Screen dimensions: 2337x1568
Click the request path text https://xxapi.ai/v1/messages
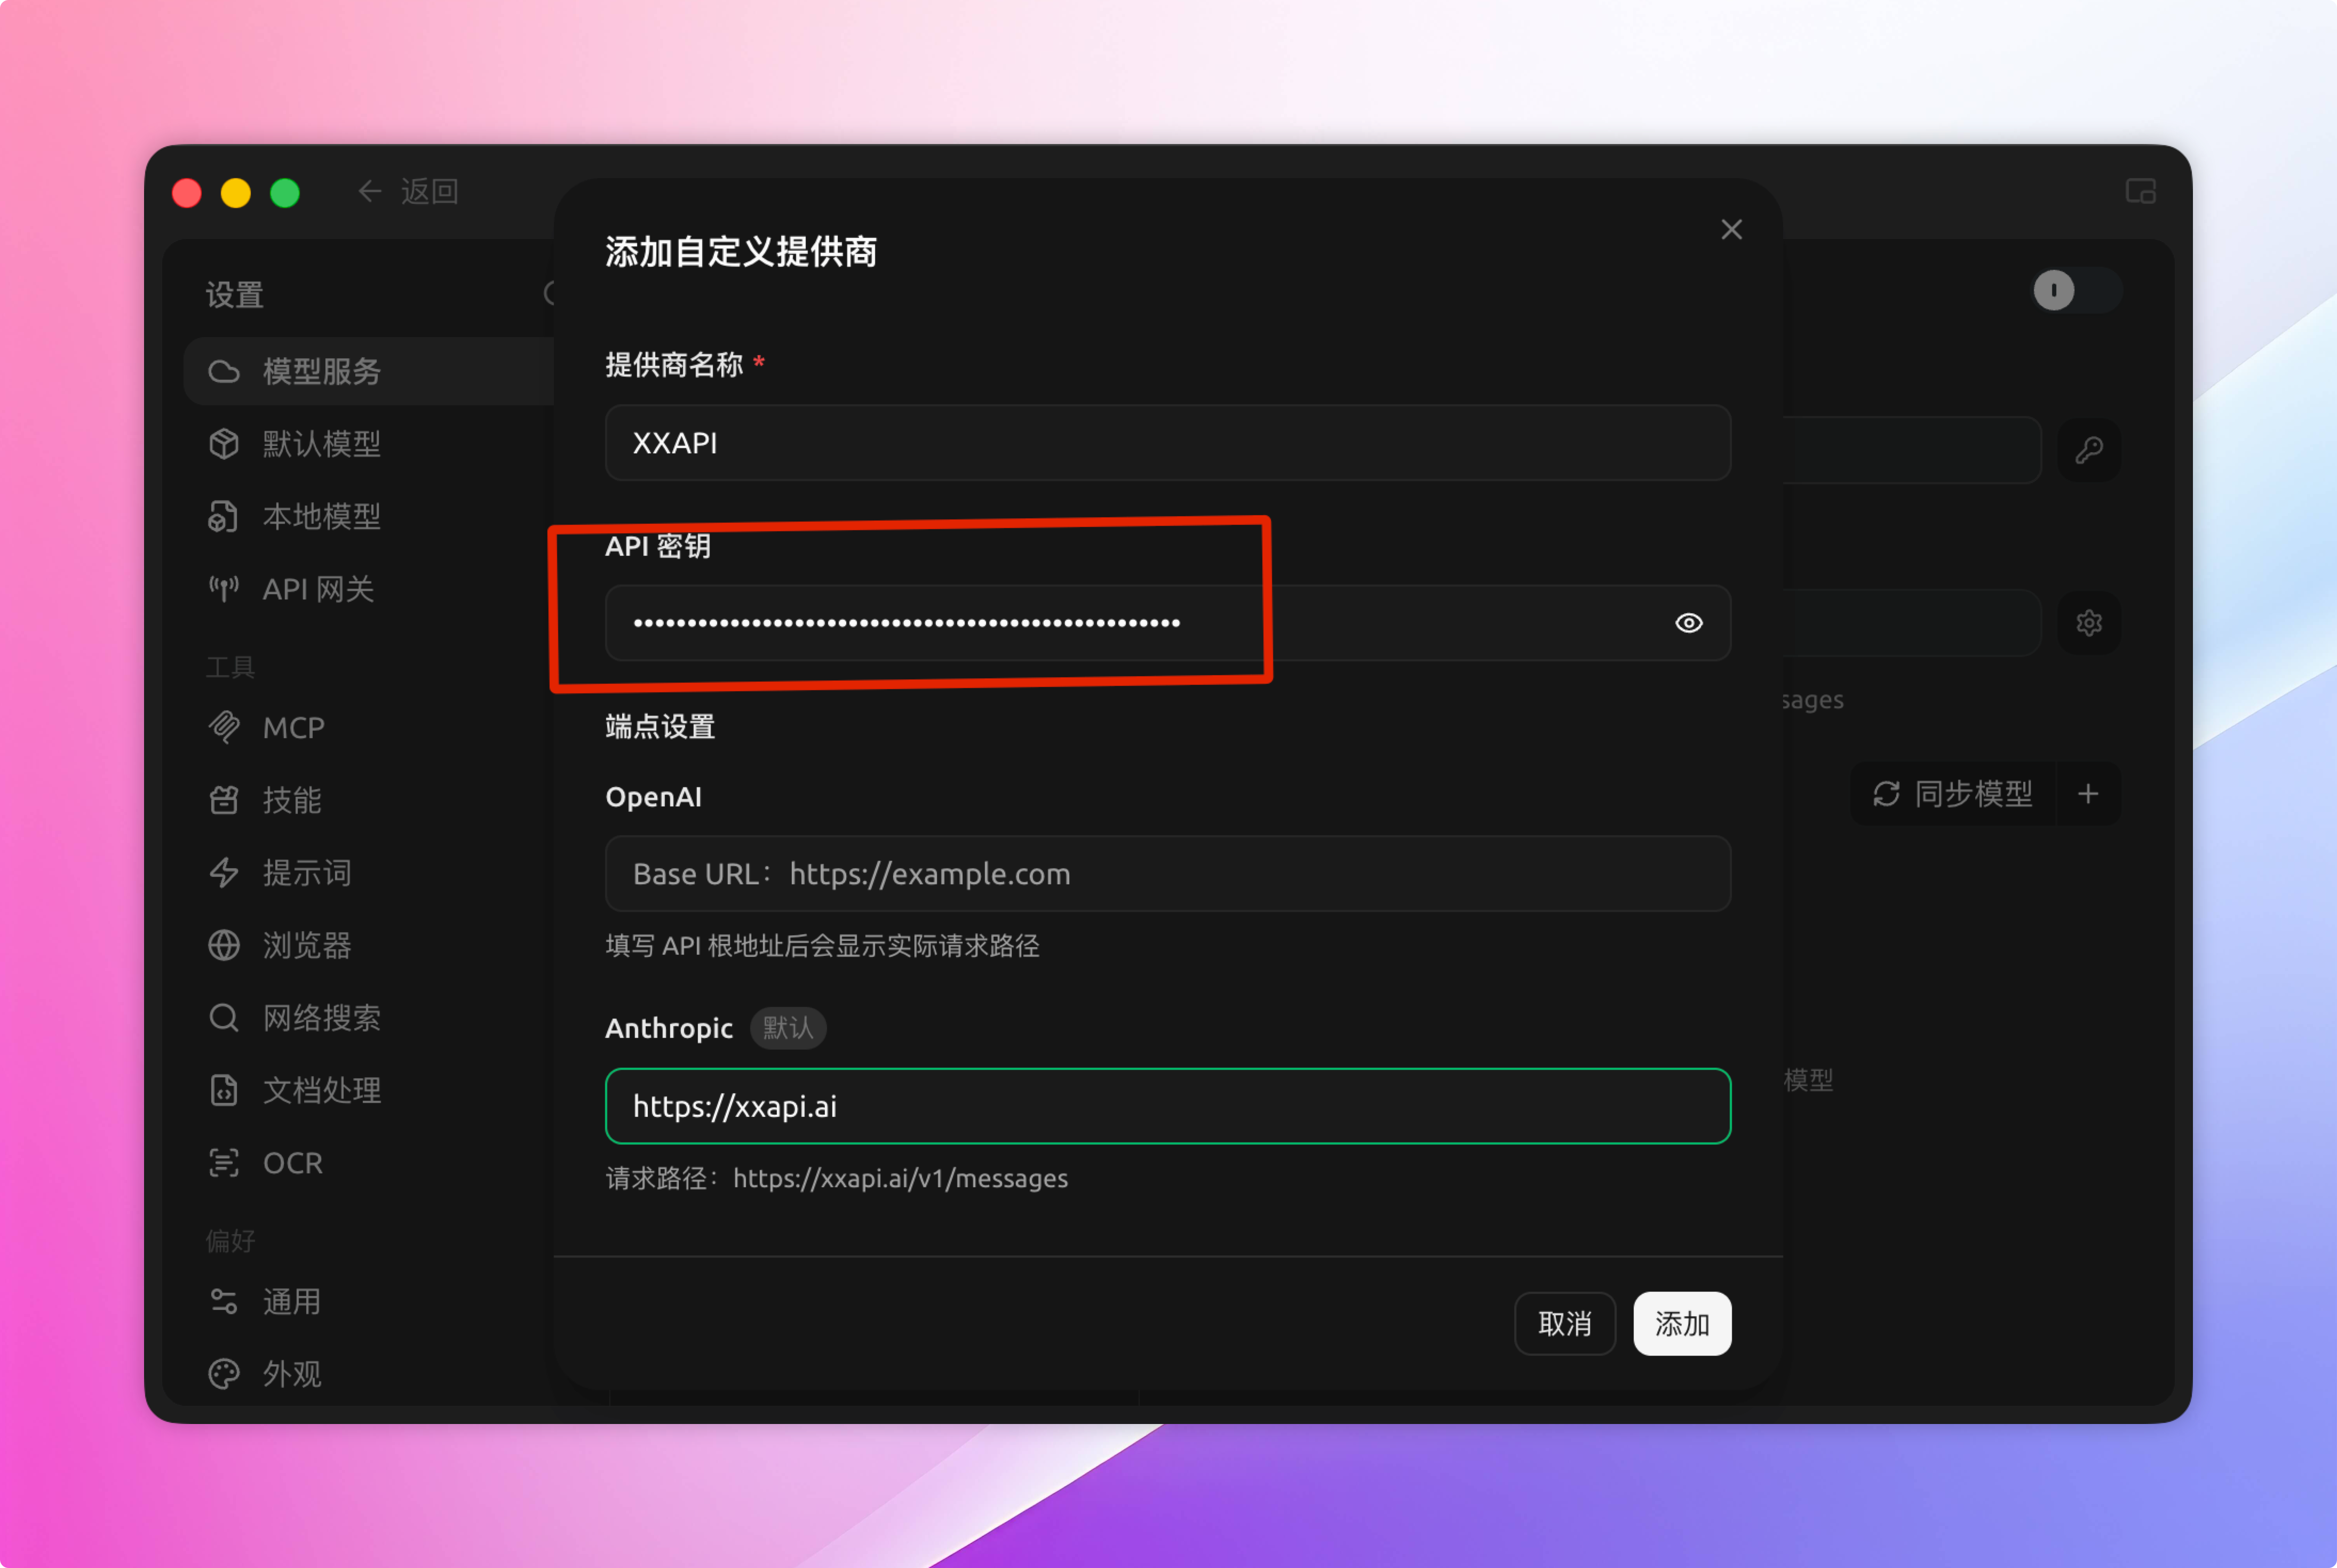pos(901,1179)
